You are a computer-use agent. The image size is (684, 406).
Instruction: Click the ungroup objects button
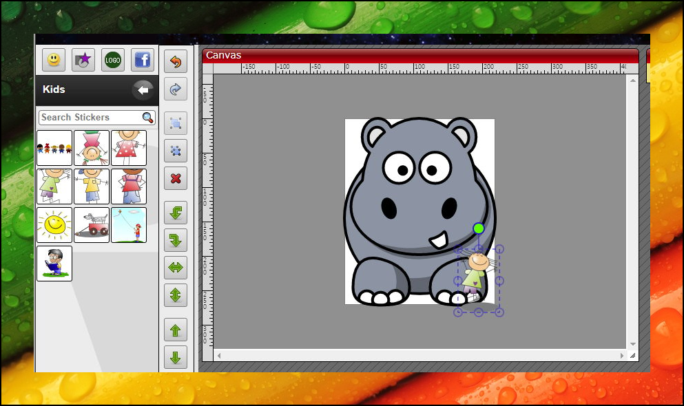(x=176, y=151)
